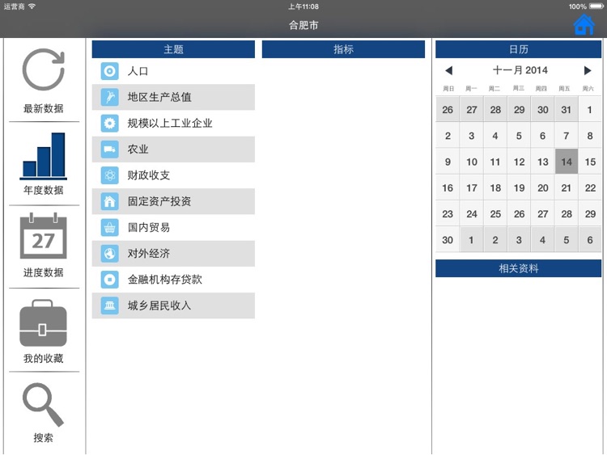The height and width of the screenshot is (455, 607).
Task: Click the 相关资料 panel header
Action: pyautogui.click(x=518, y=268)
